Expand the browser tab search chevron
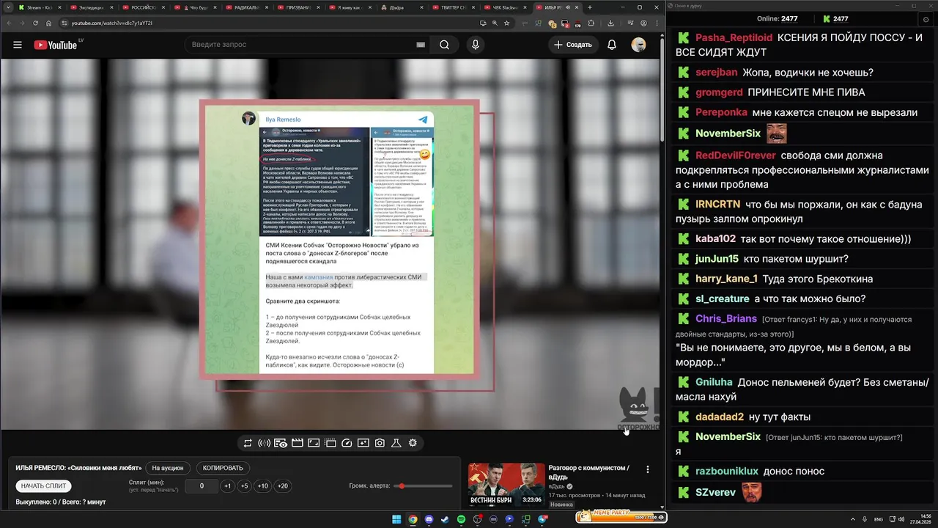This screenshot has width=938, height=528. (8, 7)
